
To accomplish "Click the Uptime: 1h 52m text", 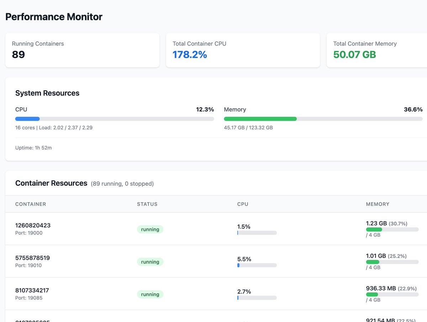I will 33,148.
